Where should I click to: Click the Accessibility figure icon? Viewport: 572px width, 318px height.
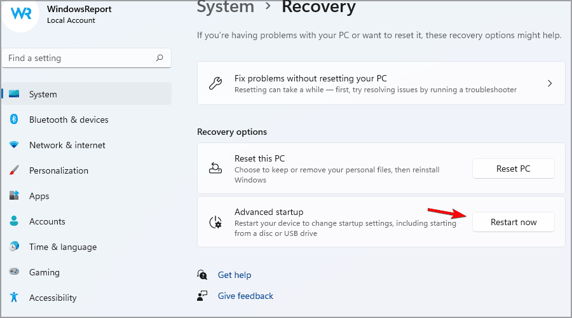[14, 298]
